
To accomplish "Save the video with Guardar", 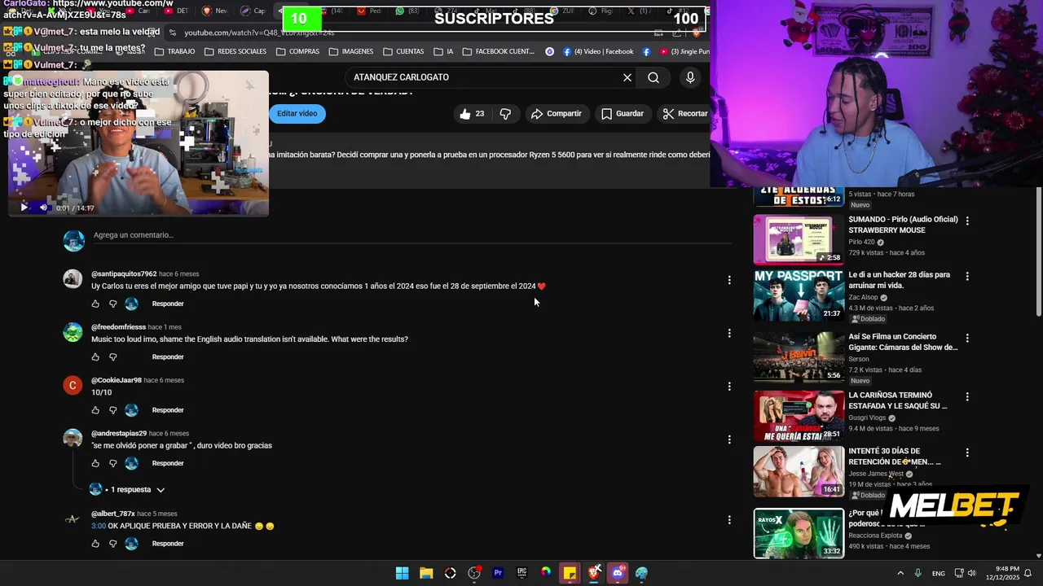I will [623, 114].
